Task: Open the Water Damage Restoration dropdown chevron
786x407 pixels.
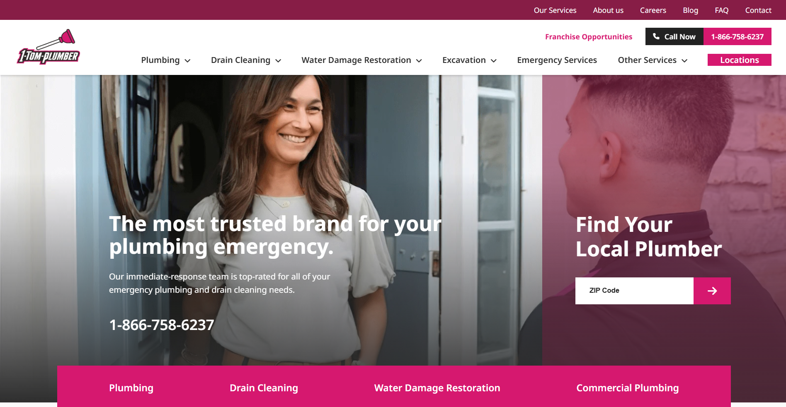Action: coord(419,60)
